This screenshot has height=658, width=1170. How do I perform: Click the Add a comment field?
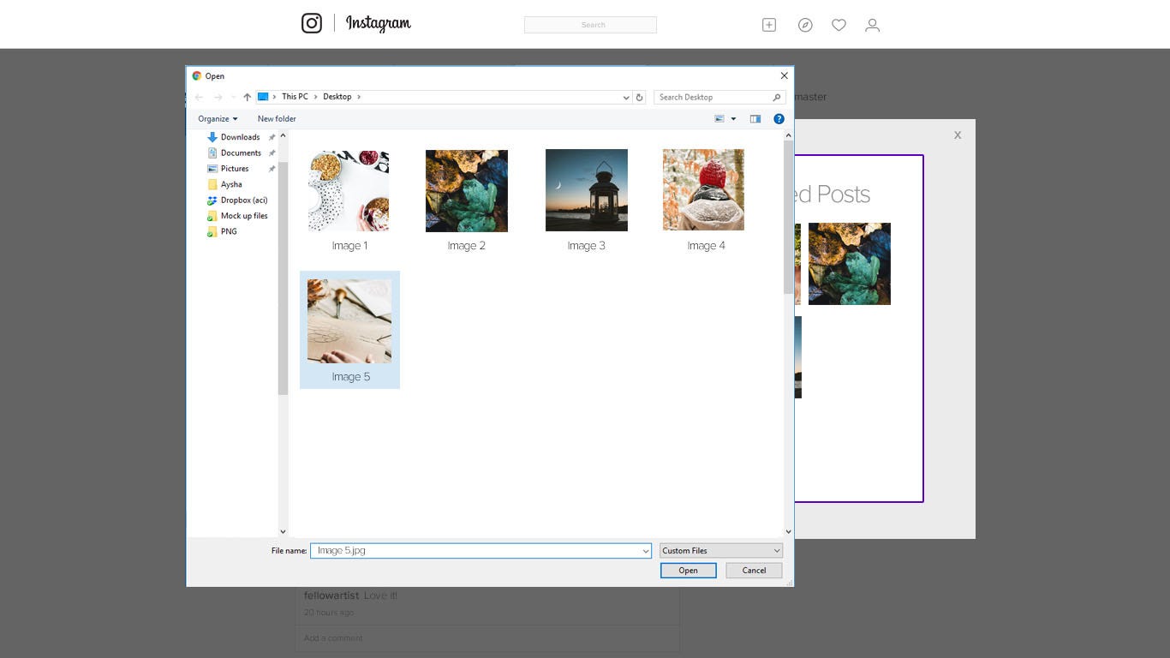[x=487, y=638]
